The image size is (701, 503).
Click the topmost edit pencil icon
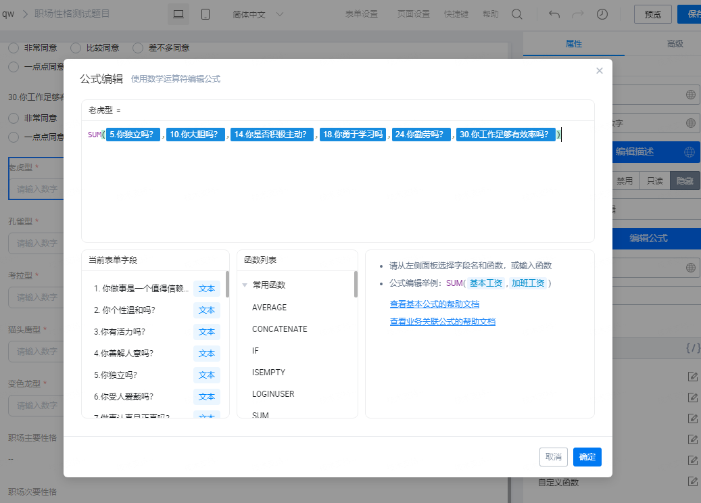693,377
